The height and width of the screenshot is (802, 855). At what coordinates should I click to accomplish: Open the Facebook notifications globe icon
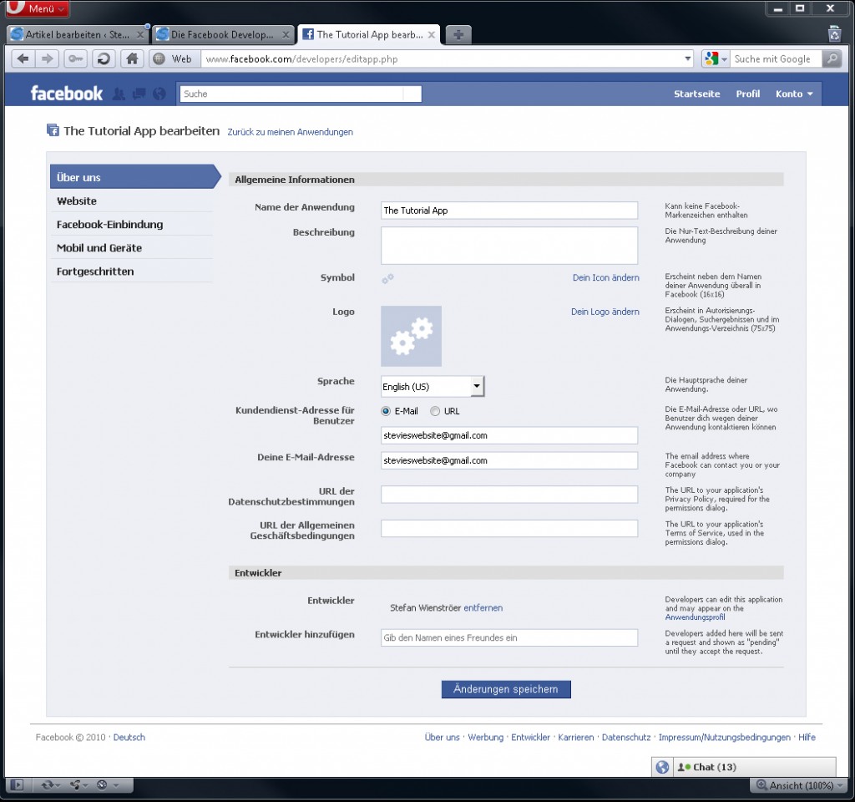pyautogui.click(x=159, y=94)
